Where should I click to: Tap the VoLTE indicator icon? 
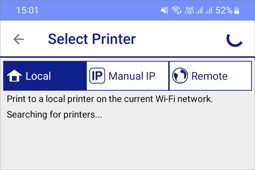[189, 10]
